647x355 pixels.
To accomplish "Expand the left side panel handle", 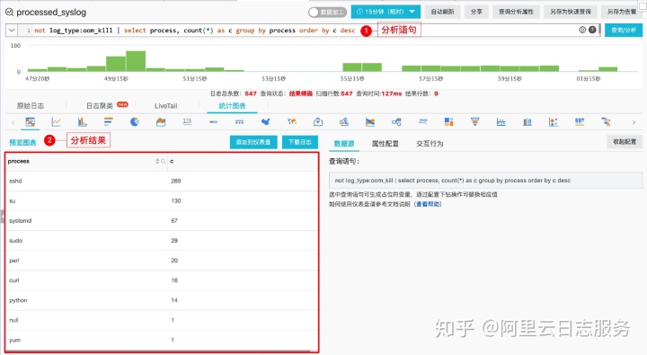I will pyautogui.click(x=2, y=216).
